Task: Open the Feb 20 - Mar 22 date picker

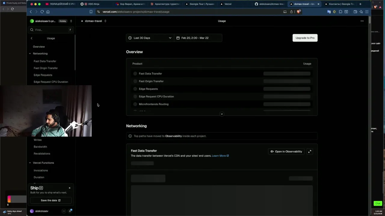Action: click(x=198, y=38)
